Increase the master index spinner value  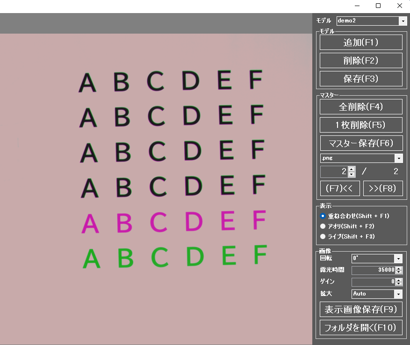click(x=352, y=169)
